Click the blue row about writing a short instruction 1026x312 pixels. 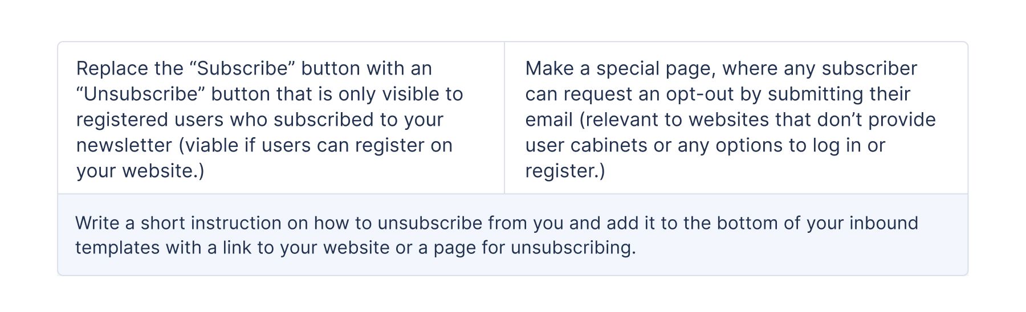pyautogui.click(x=513, y=235)
